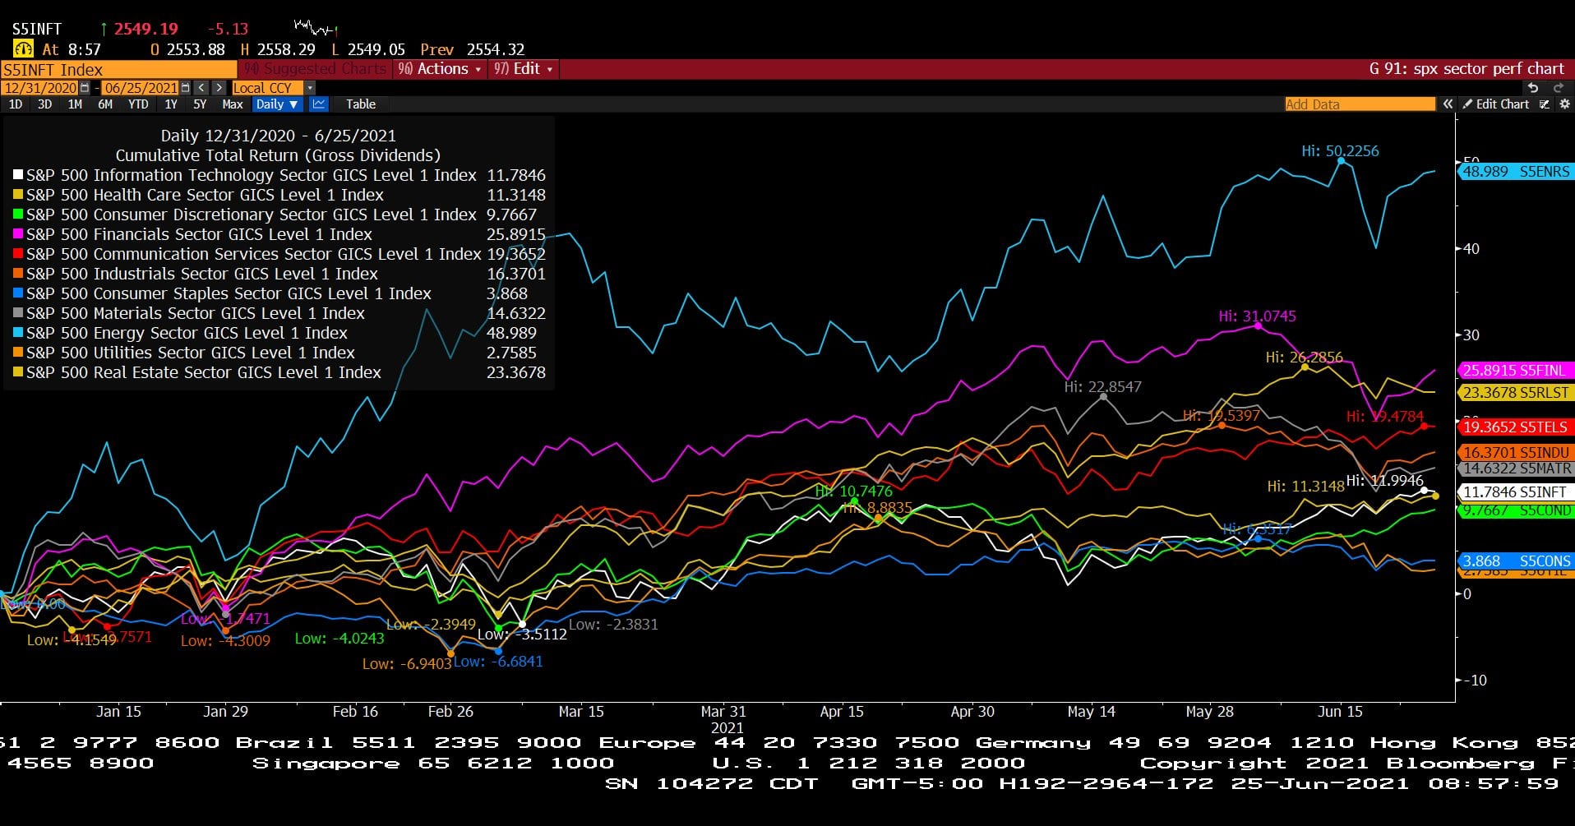This screenshot has width=1575, height=826.
Task: Switch to Table view
Action: click(x=361, y=104)
